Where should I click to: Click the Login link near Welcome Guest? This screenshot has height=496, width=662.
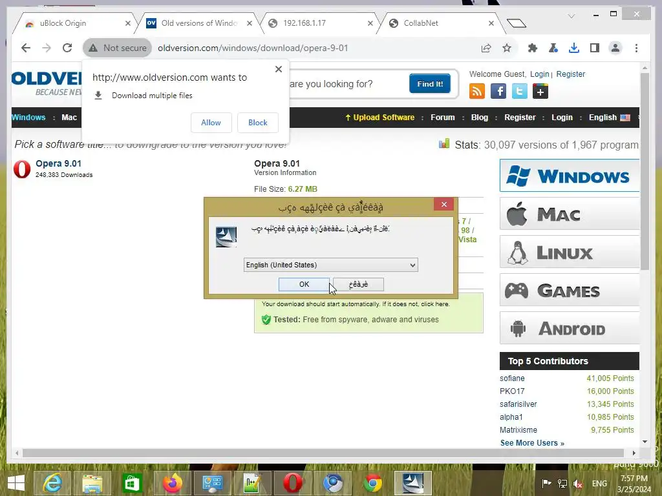coord(540,74)
